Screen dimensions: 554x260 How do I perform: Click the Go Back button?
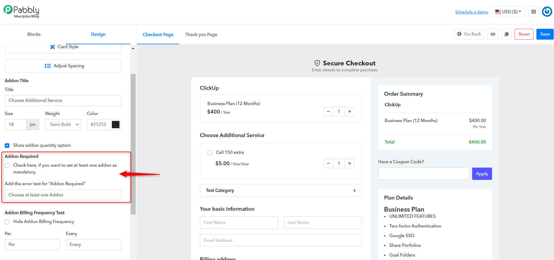pos(469,34)
